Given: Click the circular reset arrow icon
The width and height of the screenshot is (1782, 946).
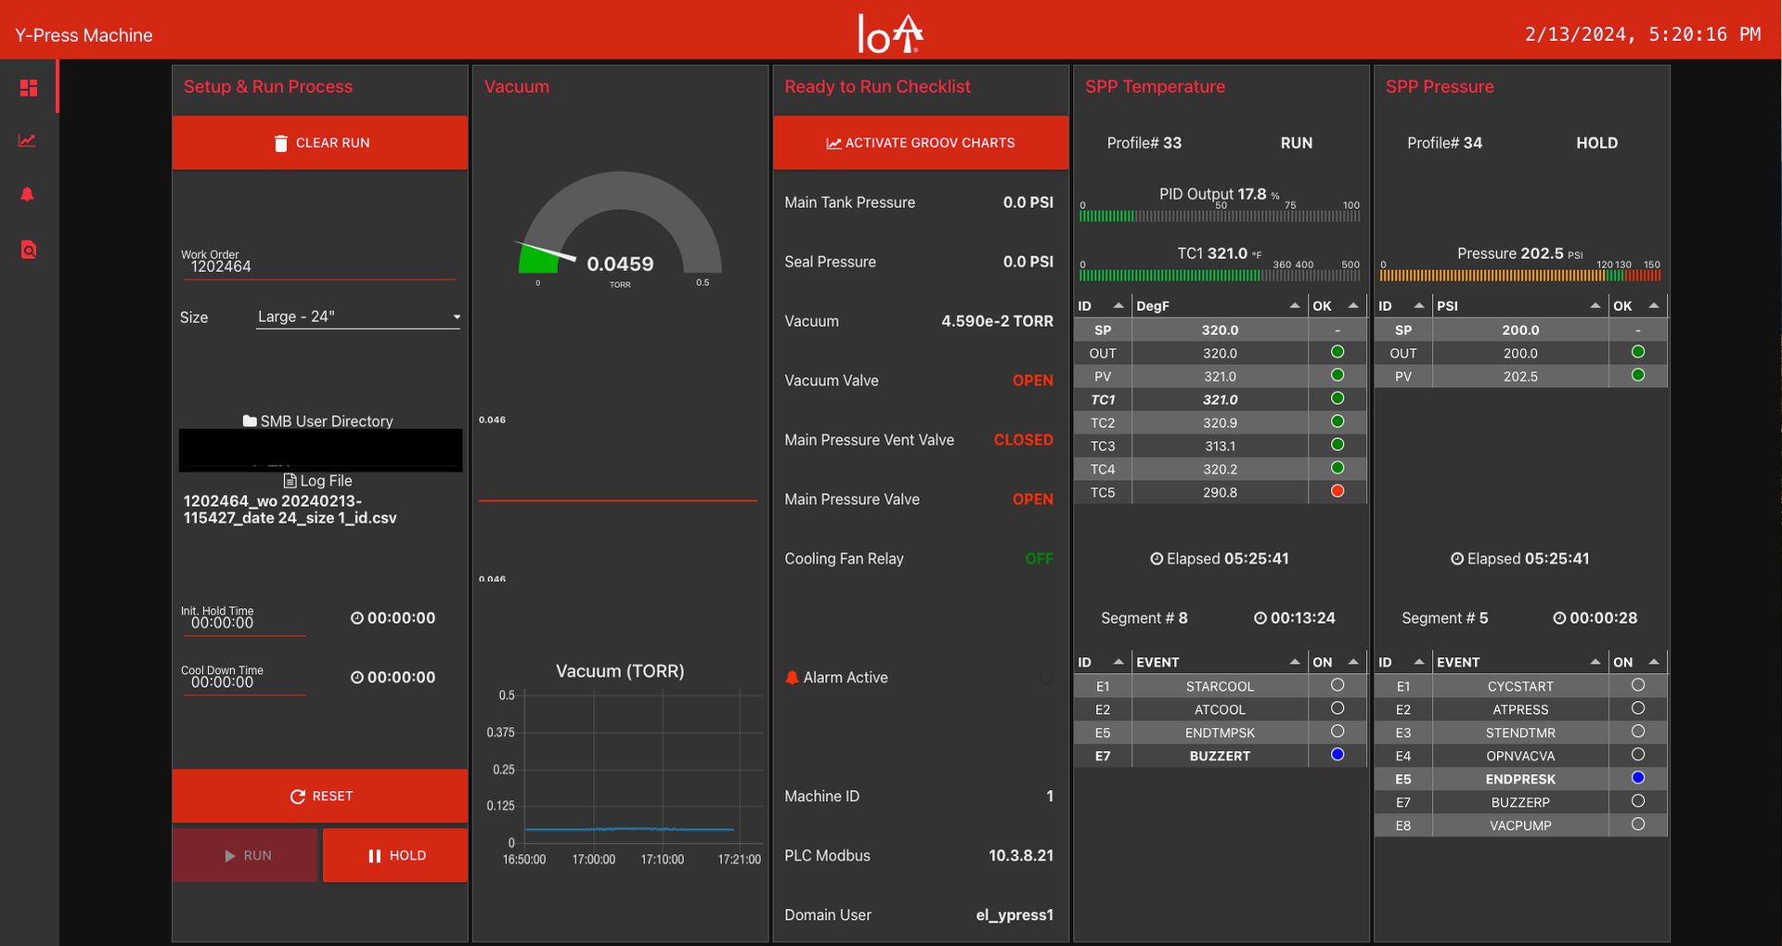Looking at the screenshot, I should click(x=297, y=796).
